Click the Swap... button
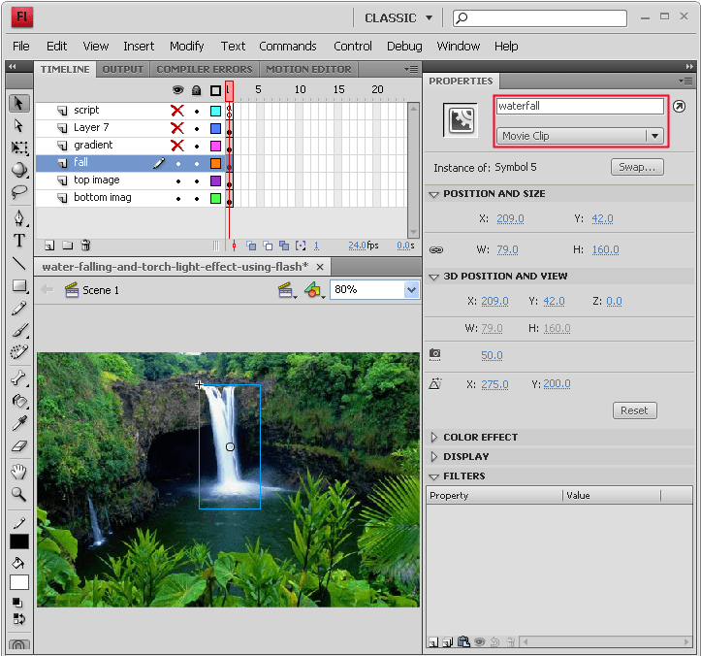This screenshot has width=701, height=656. click(x=637, y=167)
